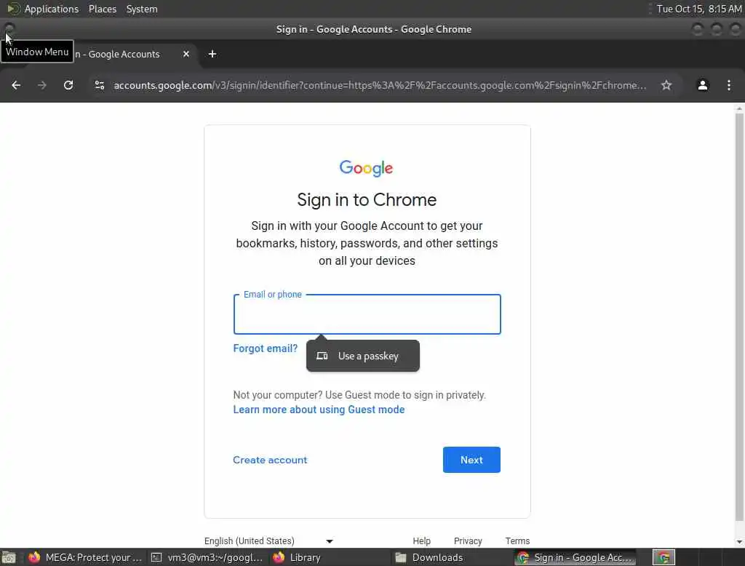Image resolution: width=745 pixels, height=566 pixels.
Task: Click the Google logo
Action: tap(366, 168)
